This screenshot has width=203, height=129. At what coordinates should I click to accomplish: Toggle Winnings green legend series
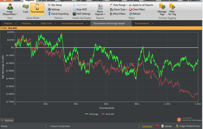click(x=92, y=114)
